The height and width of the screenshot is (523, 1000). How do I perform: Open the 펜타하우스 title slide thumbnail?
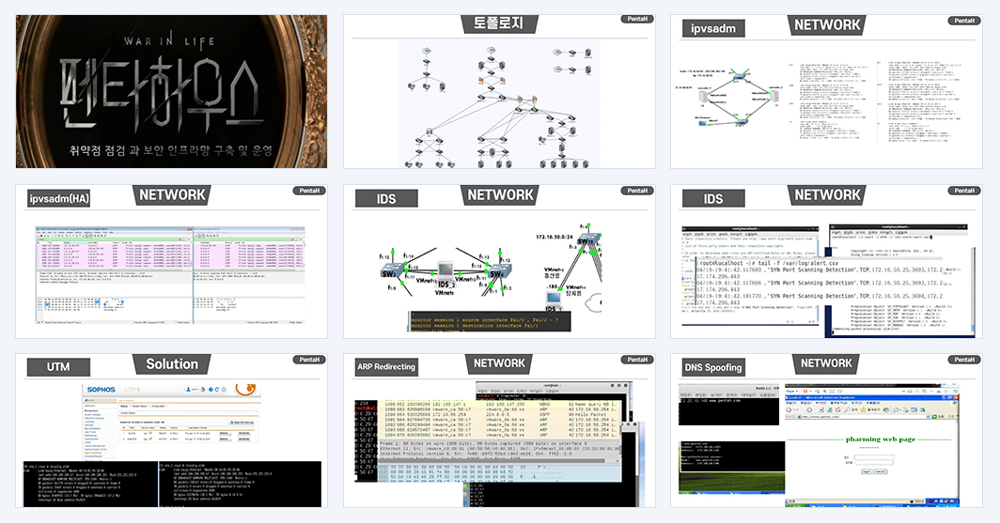pos(171,92)
